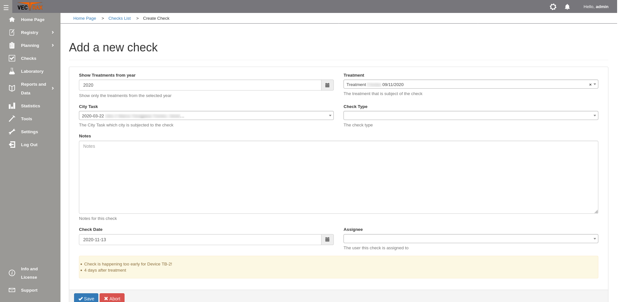Open the City Task dropdown
The width and height of the screenshot is (621, 302).
tap(206, 115)
